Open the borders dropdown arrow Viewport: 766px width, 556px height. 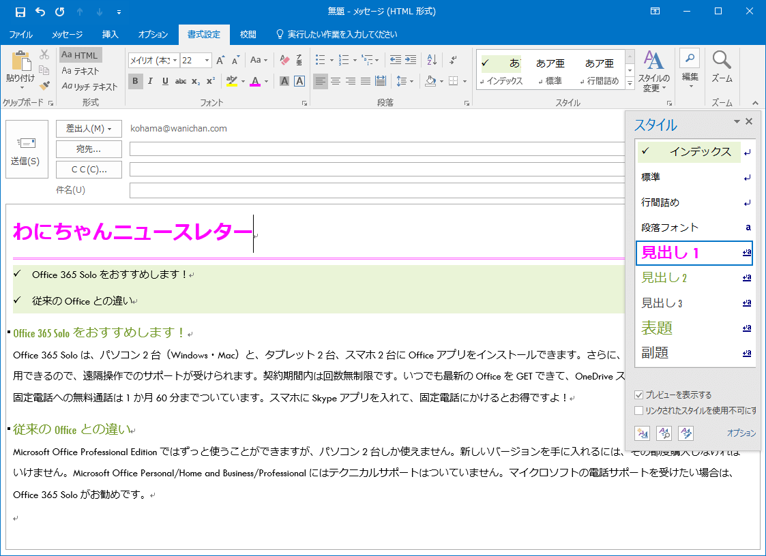(x=465, y=82)
